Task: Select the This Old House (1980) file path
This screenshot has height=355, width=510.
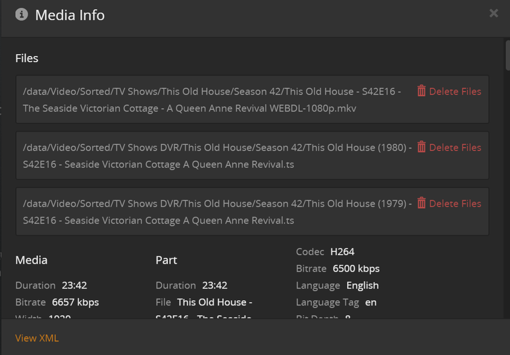Action: 217,155
